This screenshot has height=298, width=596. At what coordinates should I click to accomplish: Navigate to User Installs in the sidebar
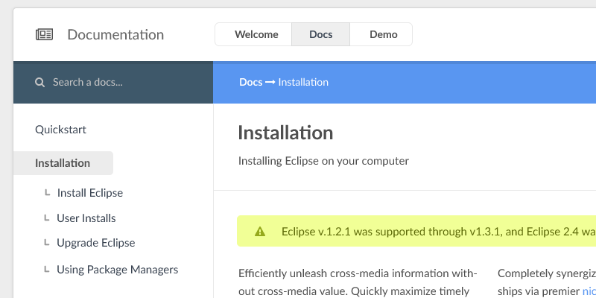(x=86, y=218)
